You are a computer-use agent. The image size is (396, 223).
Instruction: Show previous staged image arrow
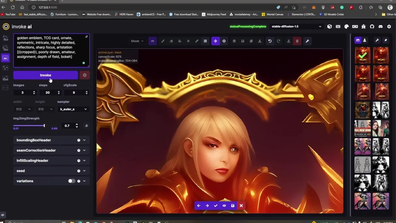199,206
